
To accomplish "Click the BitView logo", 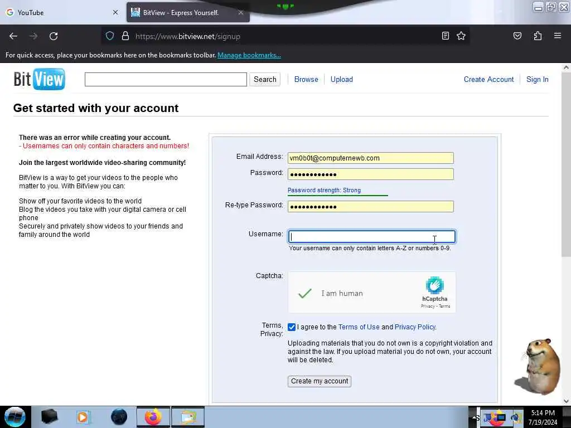I will 40,79.
